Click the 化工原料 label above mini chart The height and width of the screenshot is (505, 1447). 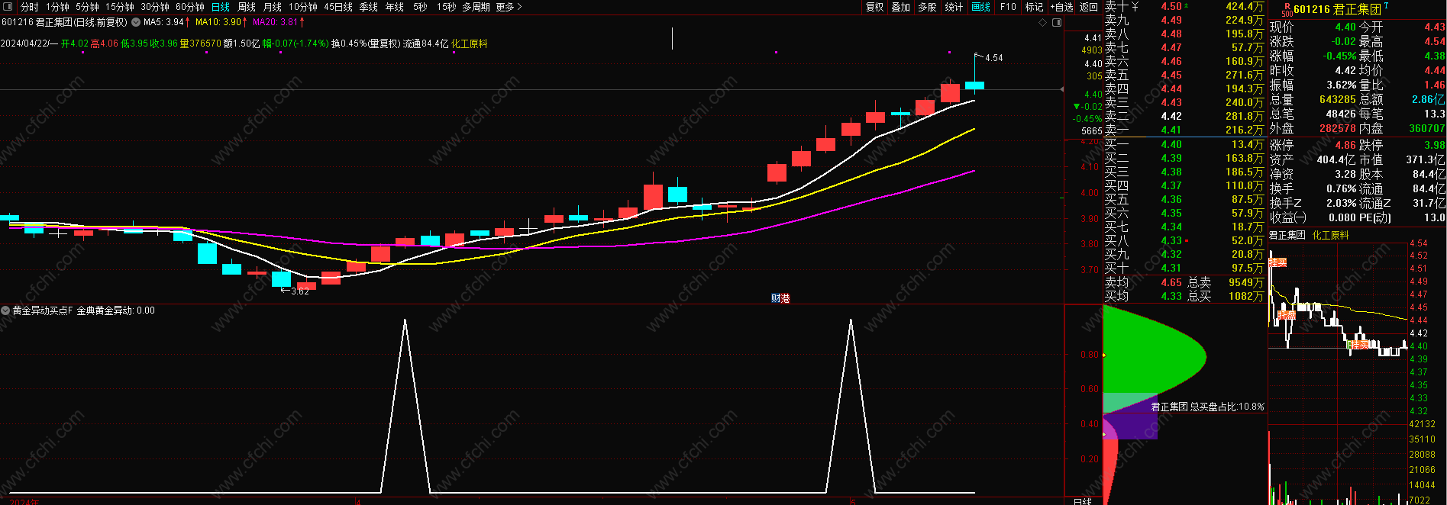tap(1331, 235)
